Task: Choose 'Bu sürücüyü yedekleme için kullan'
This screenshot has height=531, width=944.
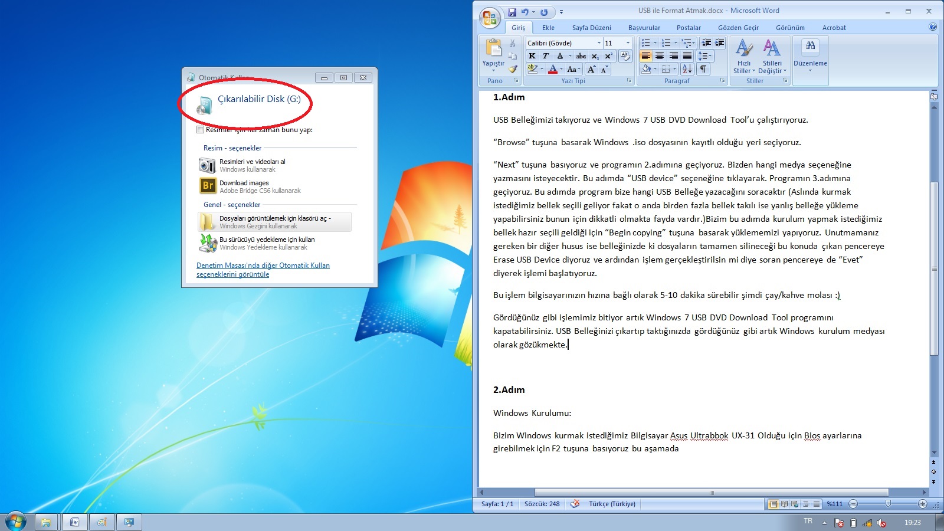Action: (x=274, y=243)
